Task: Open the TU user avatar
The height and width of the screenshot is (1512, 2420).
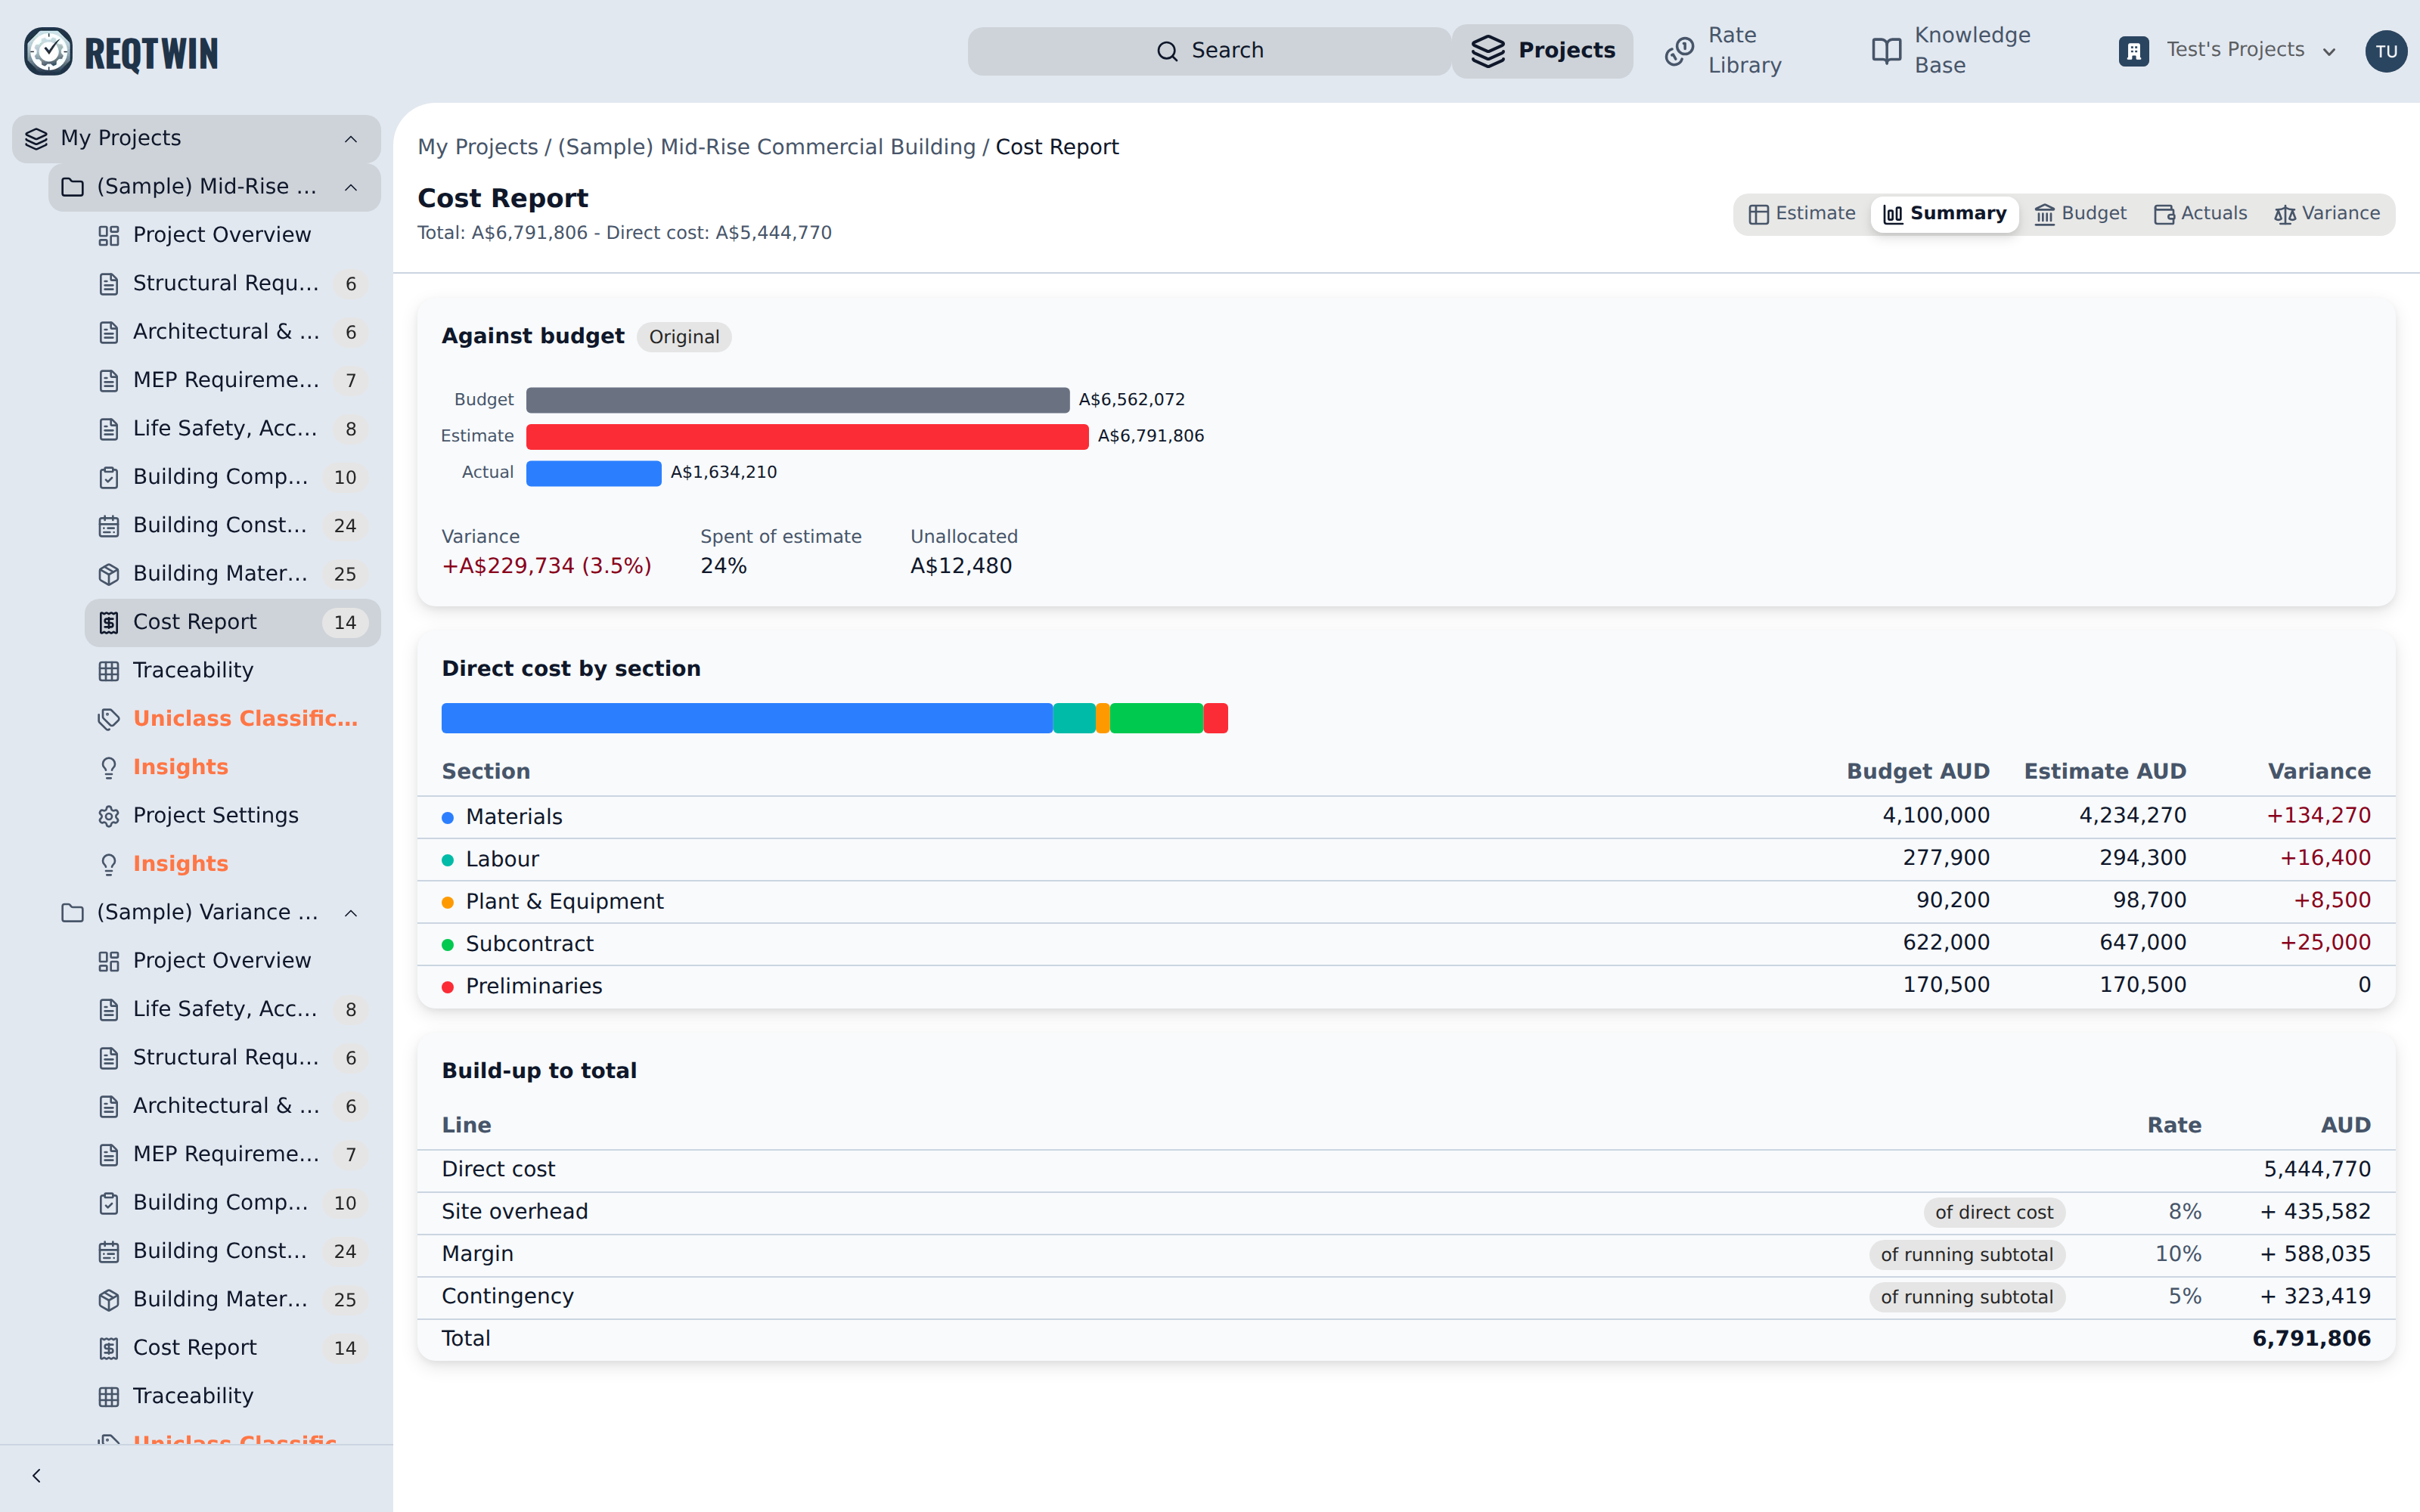Action: (x=2386, y=51)
